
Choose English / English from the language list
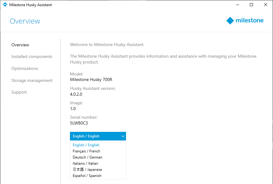[86, 145]
